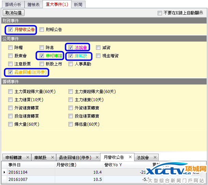Close the 庫藏股 bottom tab

tap(52, 157)
